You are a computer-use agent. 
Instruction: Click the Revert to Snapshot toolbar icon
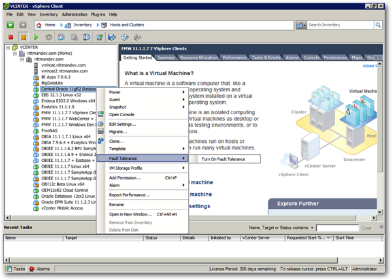pos(74,37)
